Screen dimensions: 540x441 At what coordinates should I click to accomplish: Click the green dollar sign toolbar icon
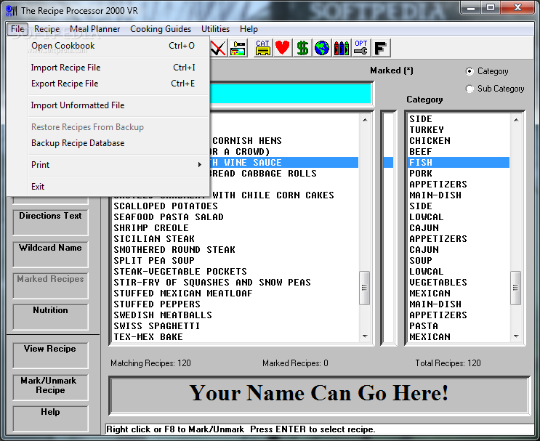[302, 48]
